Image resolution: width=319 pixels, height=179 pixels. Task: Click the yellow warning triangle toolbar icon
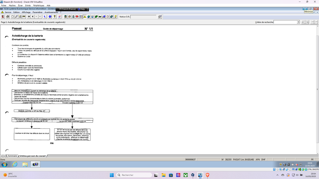(x=85, y=17)
